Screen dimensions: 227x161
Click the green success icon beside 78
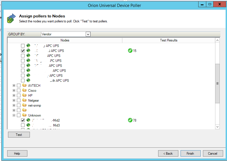click(130, 120)
